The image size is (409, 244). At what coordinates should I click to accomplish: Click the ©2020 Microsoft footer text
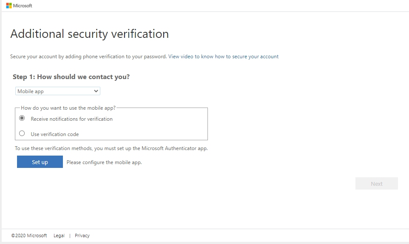coord(29,235)
